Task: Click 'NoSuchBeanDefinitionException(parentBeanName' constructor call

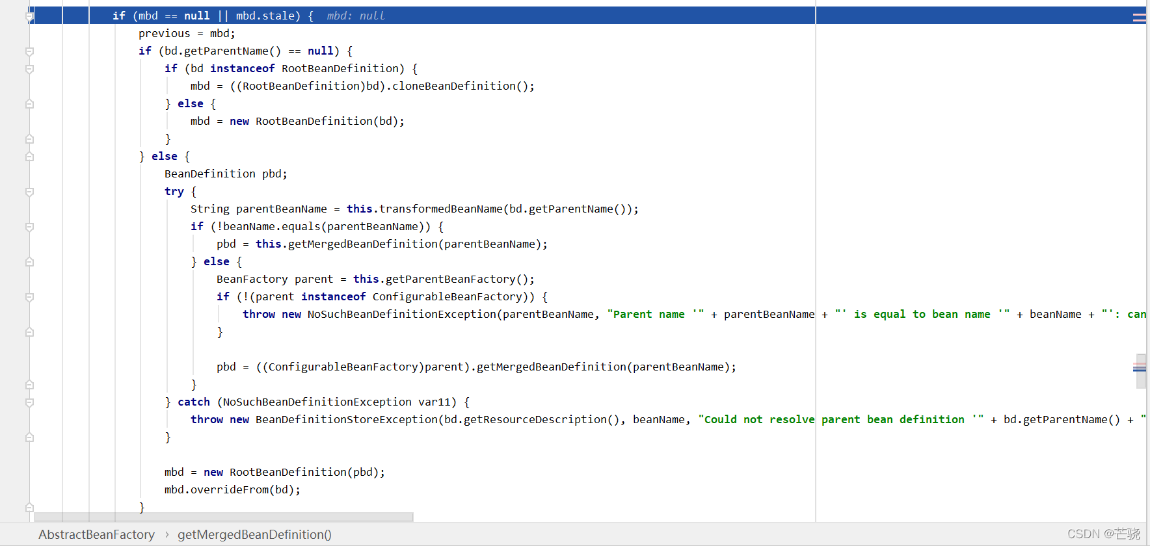Action: (x=450, y=314)
